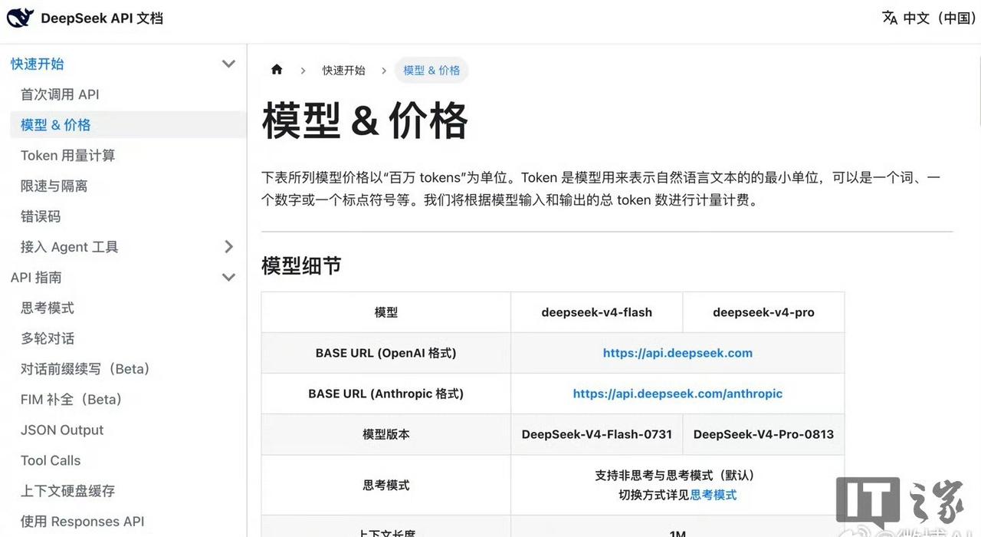The width and height of the screenshot is (981, 537).
Task: Click the DeepSeek whale logo icon
Action: (x=20, y=18)
